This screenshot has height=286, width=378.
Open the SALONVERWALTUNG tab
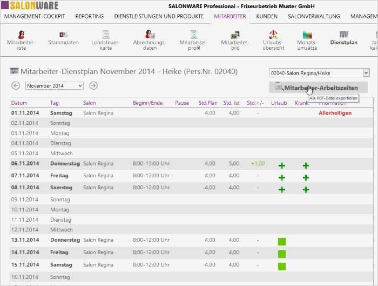[314, 16]
